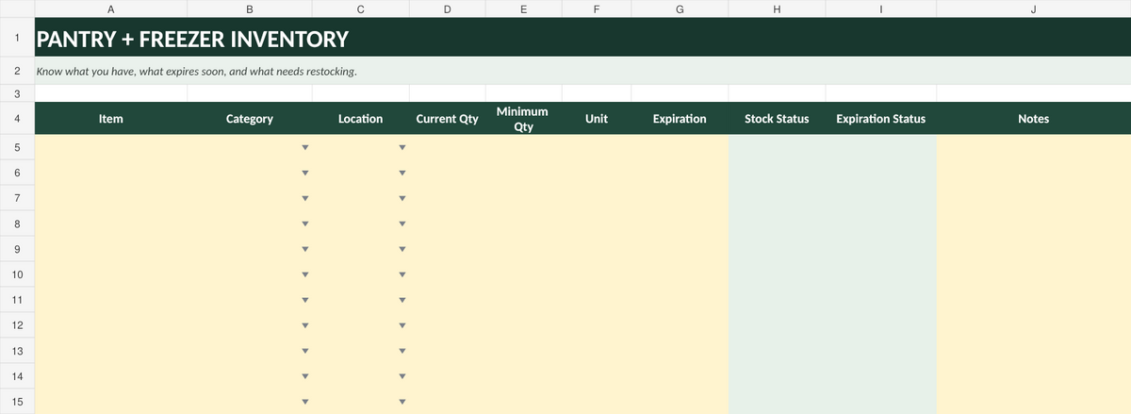This screenshot has width=1131, height=414.
Task: Open Category dropdown in row 14
Action: tap(304, 377)
